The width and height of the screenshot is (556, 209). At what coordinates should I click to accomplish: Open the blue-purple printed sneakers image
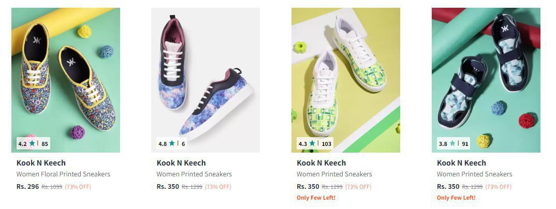click(206, 72)
